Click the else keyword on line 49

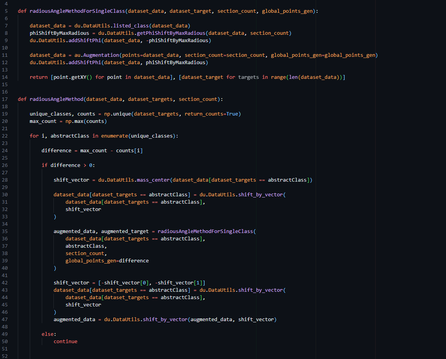pyautogui.click(x=48, y=334)
